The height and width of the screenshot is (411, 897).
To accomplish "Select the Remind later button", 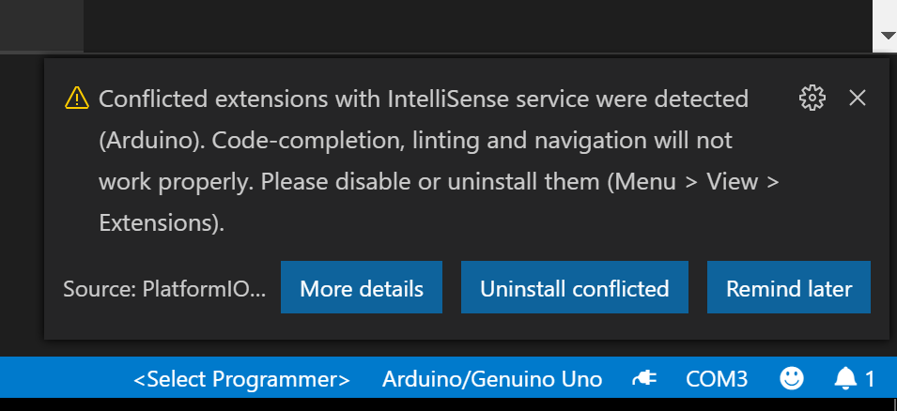I will (789, 287).
